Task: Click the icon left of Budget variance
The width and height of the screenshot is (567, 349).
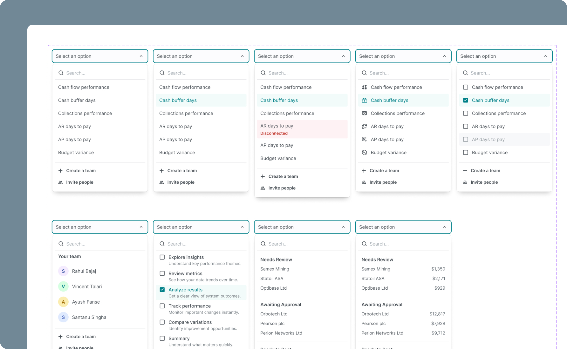Action: [x=364, y=153]
